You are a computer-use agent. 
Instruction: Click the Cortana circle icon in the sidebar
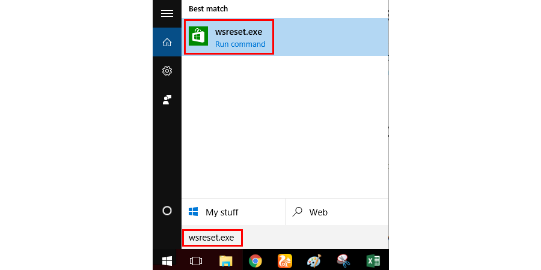167,211
